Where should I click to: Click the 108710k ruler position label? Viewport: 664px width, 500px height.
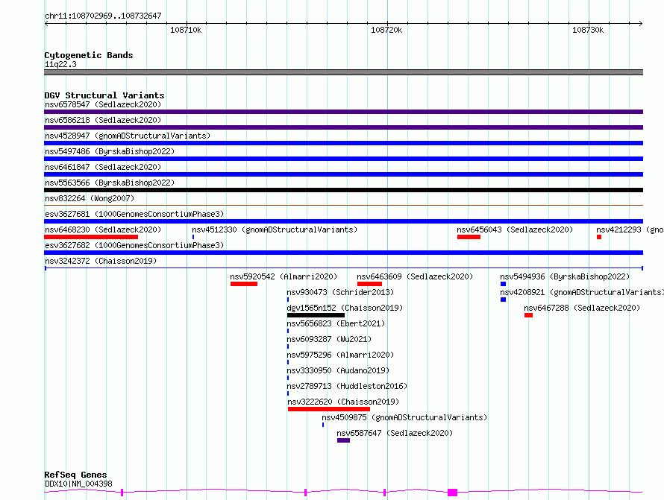[x=186, y=30]
